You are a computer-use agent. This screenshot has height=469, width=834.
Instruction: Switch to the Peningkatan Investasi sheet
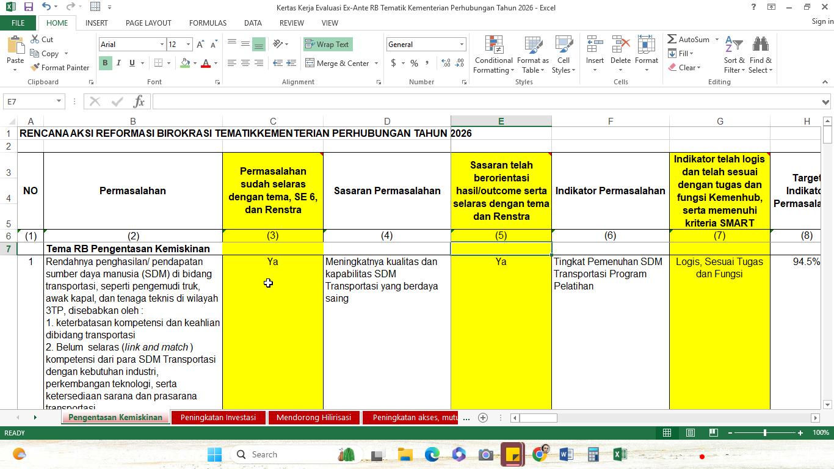click(x=219, y=418)
